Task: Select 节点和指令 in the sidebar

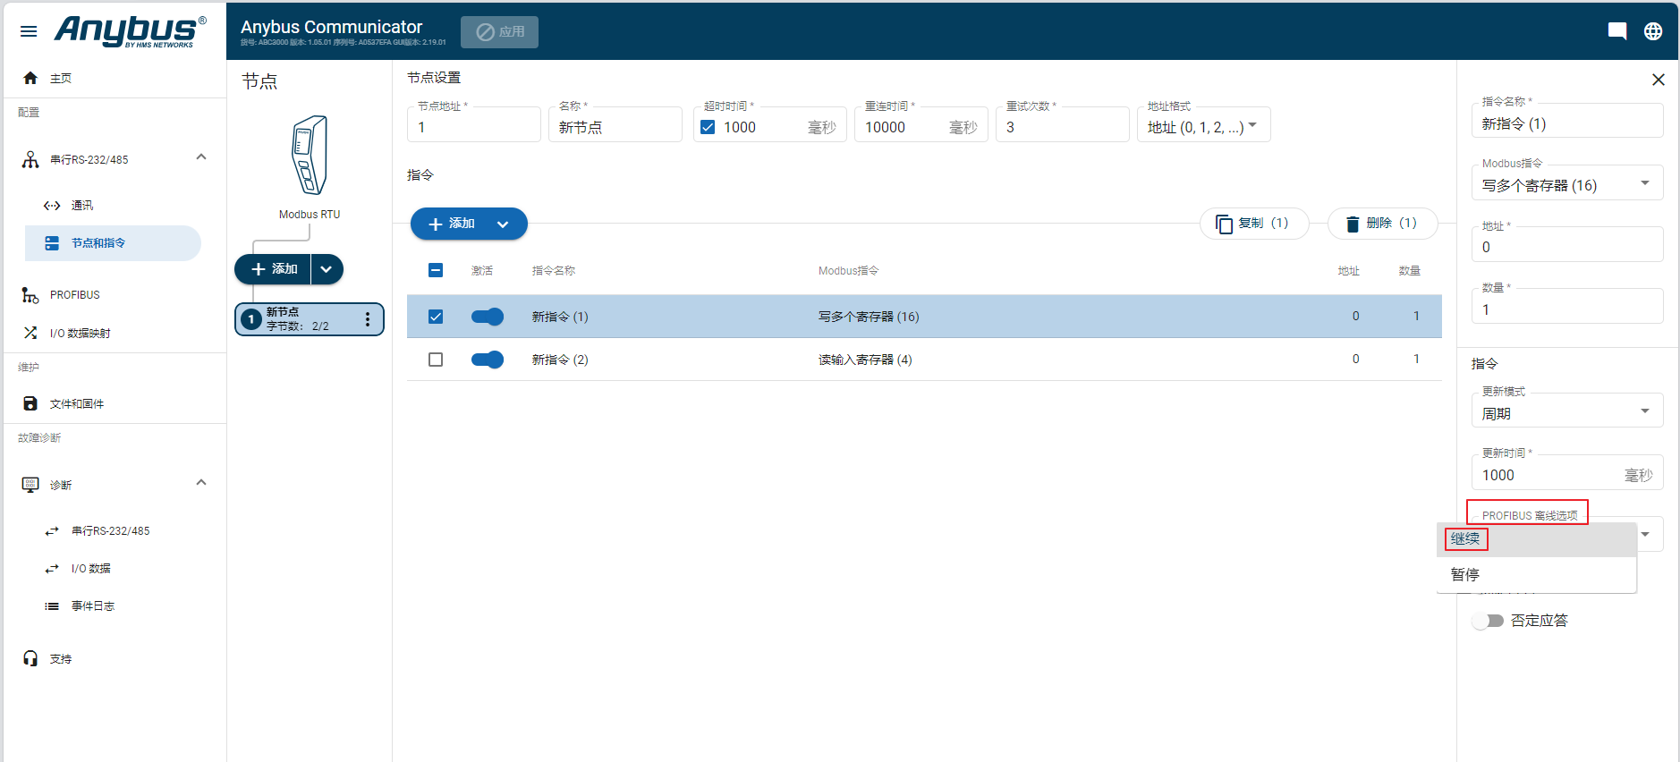Action: 113,243
